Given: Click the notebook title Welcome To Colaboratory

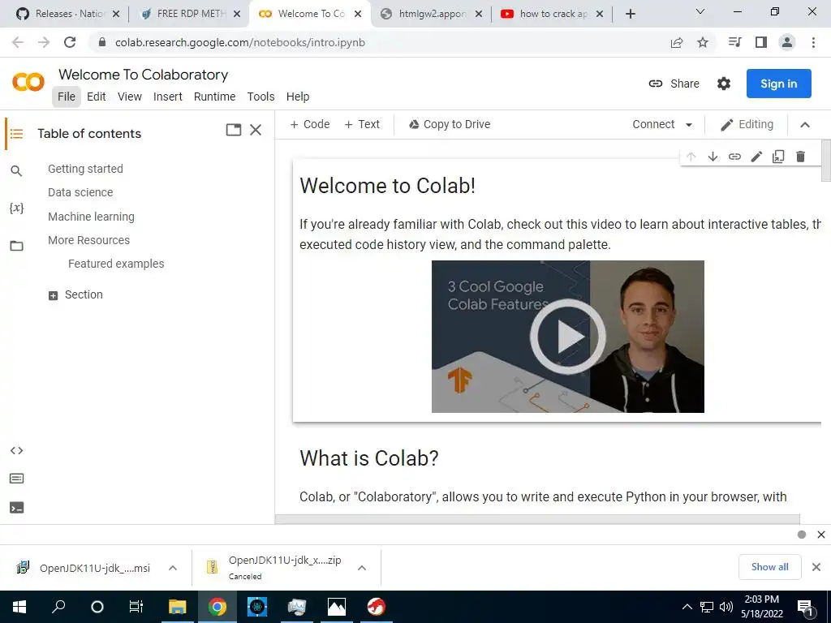Looking at the screenshot, I should point(143,75).
